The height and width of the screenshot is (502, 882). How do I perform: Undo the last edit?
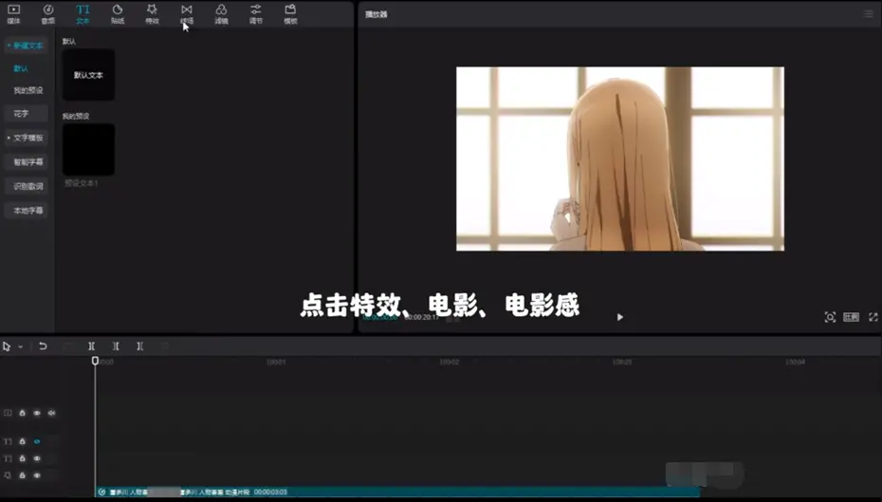coord(43,346)
